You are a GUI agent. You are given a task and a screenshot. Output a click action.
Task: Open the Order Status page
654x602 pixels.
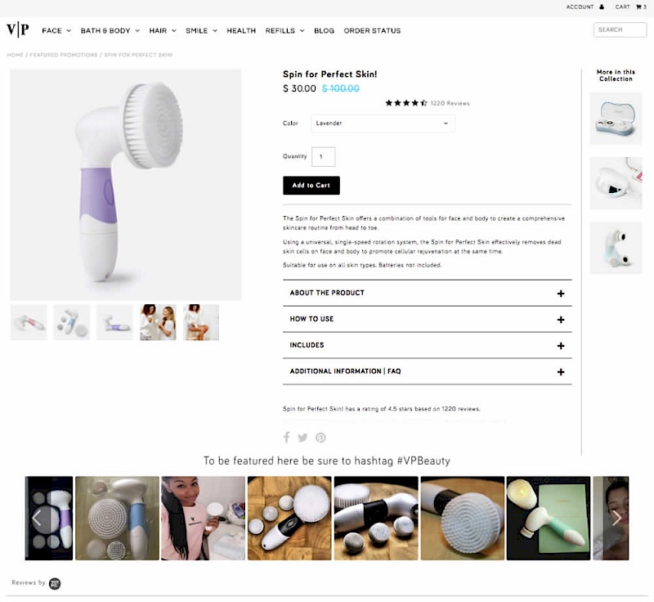pyautogui.click(x=372, y=31)
